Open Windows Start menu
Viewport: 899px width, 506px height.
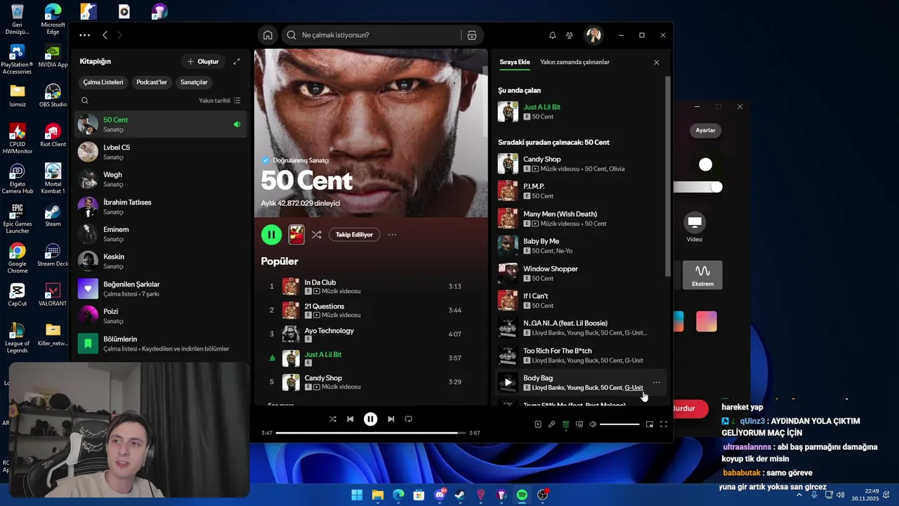point(357,495)
